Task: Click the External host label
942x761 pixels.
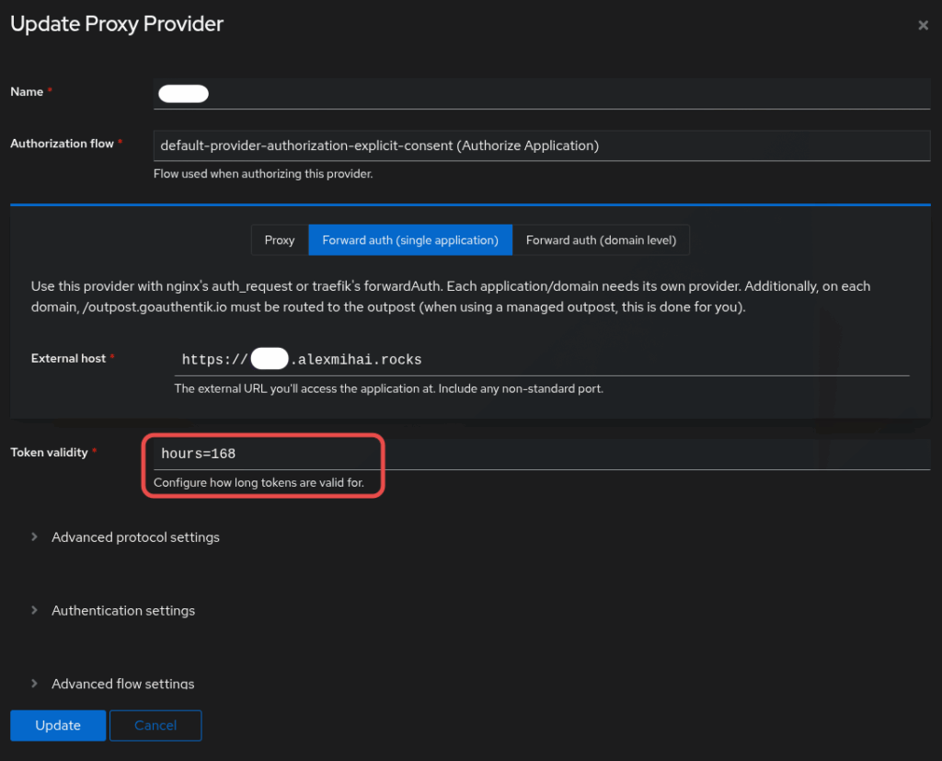Action: click(x=68, y=358)
